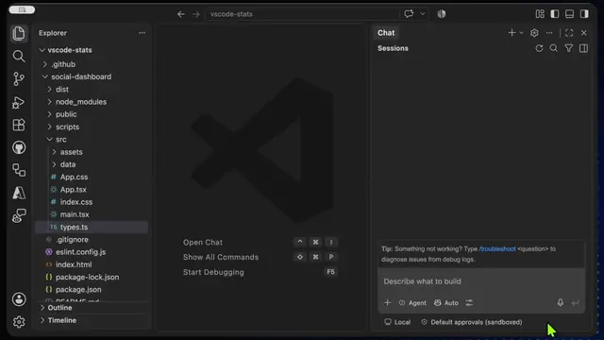Collapse the src folder

click(x=57, y=140)
